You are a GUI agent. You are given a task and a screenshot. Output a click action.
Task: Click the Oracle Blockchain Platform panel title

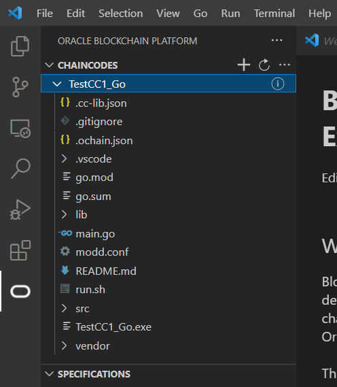tap(128, 41)
